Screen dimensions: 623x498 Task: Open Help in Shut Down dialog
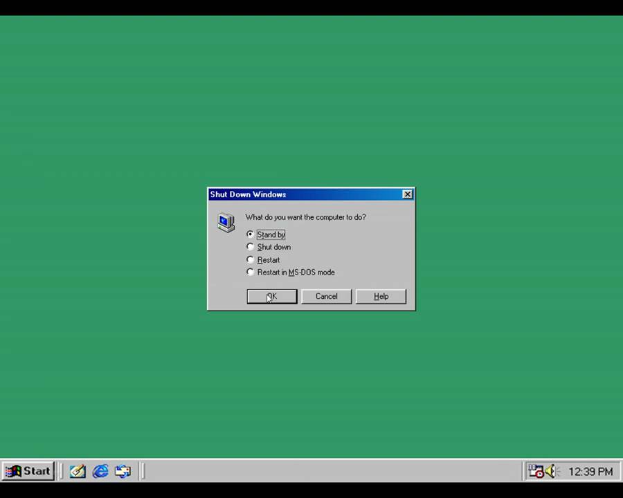click(x=381, y=296)
